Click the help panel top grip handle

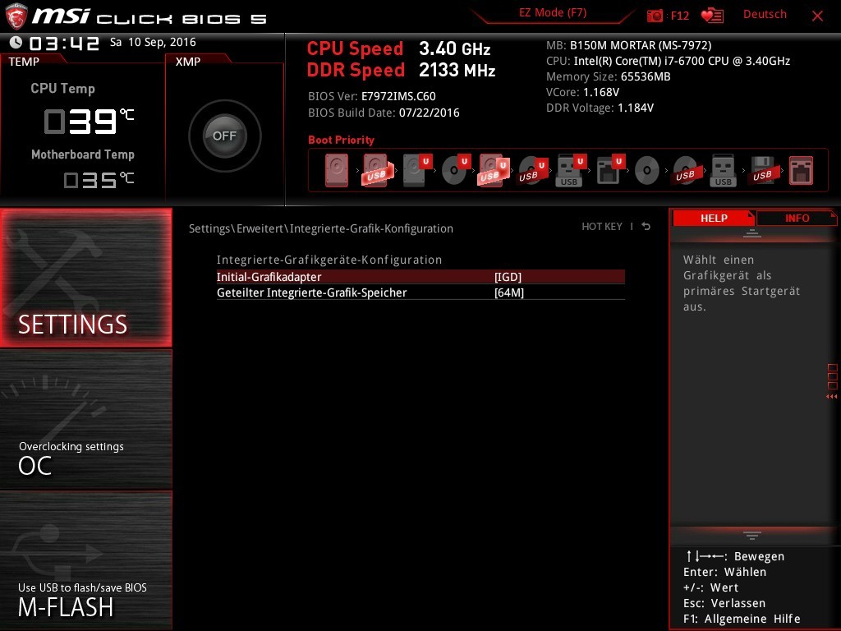pyautogui.click(x=752, y=233)
